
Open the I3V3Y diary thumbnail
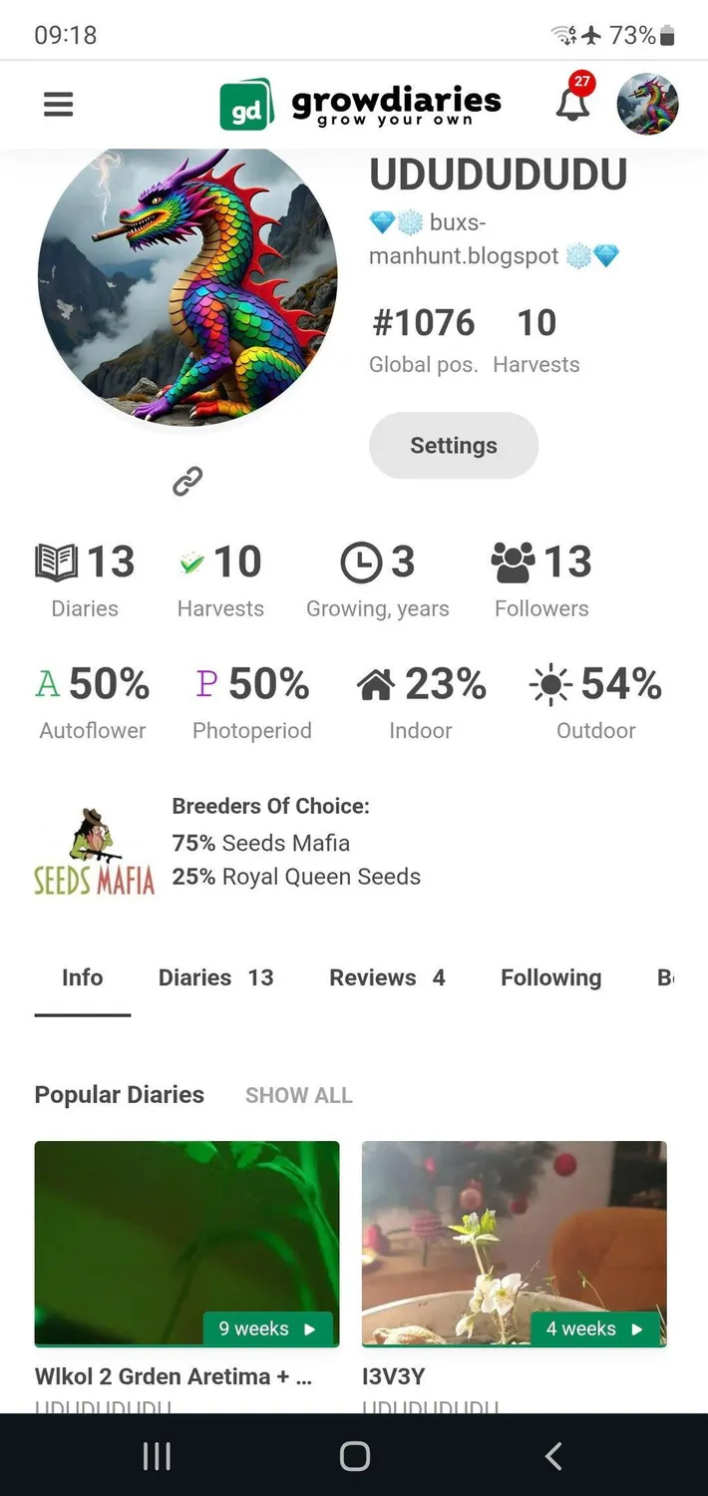point(515,1244)
